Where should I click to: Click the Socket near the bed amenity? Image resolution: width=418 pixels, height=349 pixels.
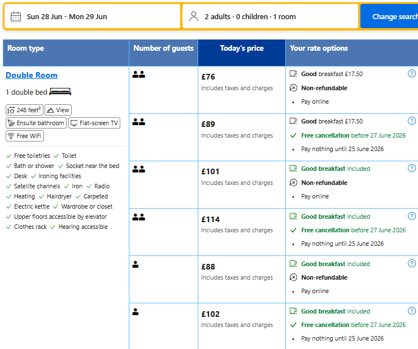click(93, 166)
